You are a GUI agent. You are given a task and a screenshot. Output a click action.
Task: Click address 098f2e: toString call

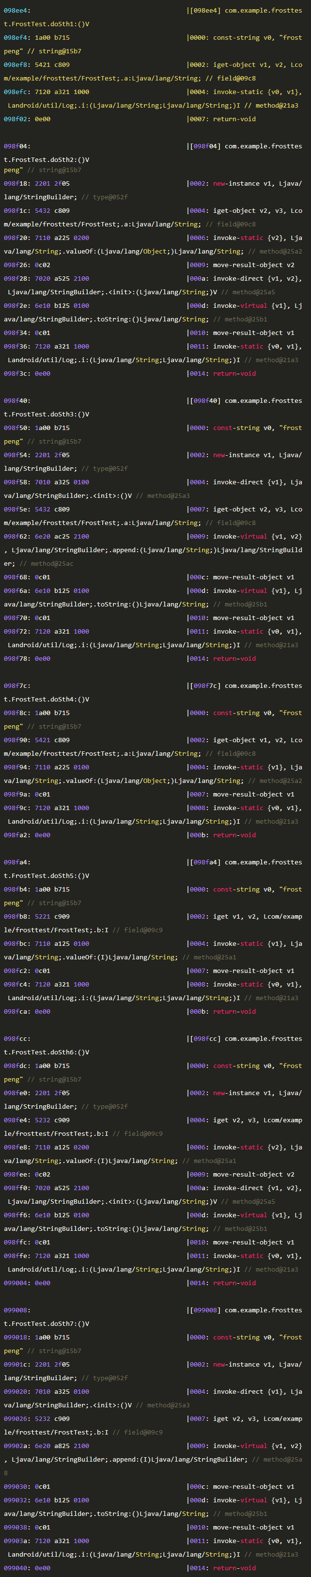(x=17, y=305)
